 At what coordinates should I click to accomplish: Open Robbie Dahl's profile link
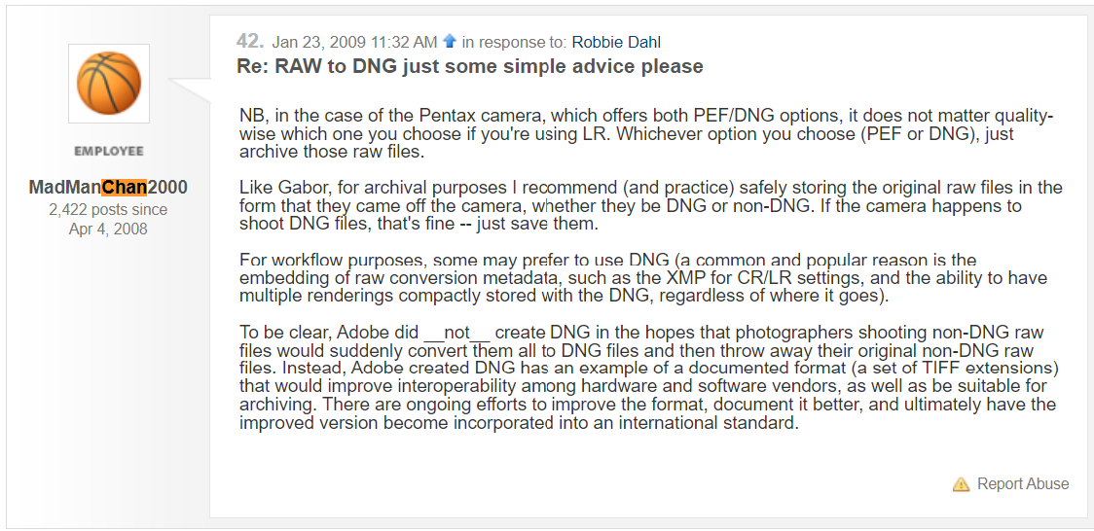(x=616, y=42)
